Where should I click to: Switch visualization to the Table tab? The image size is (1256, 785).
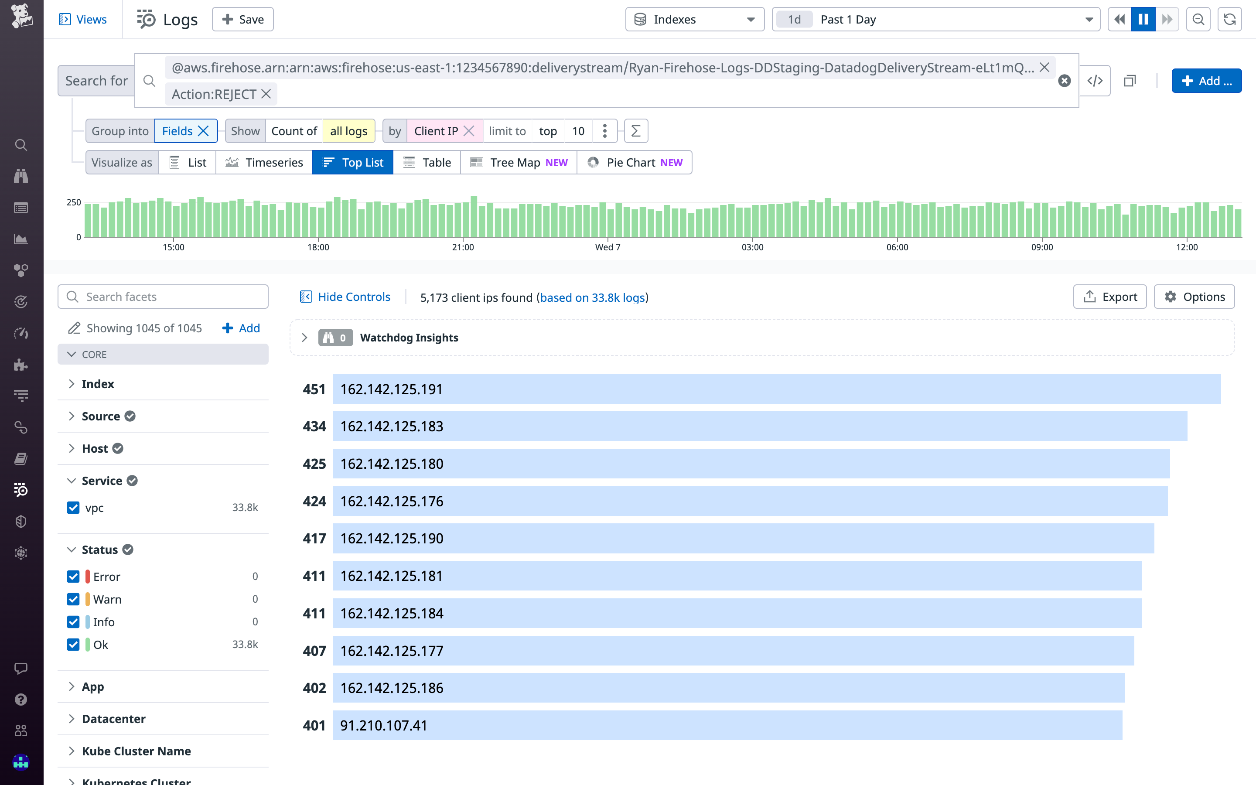point(426,162)
